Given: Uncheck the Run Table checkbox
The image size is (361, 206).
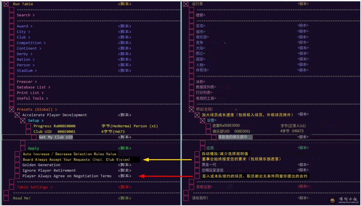Looking at the screenshot, I should click(6, 4).
